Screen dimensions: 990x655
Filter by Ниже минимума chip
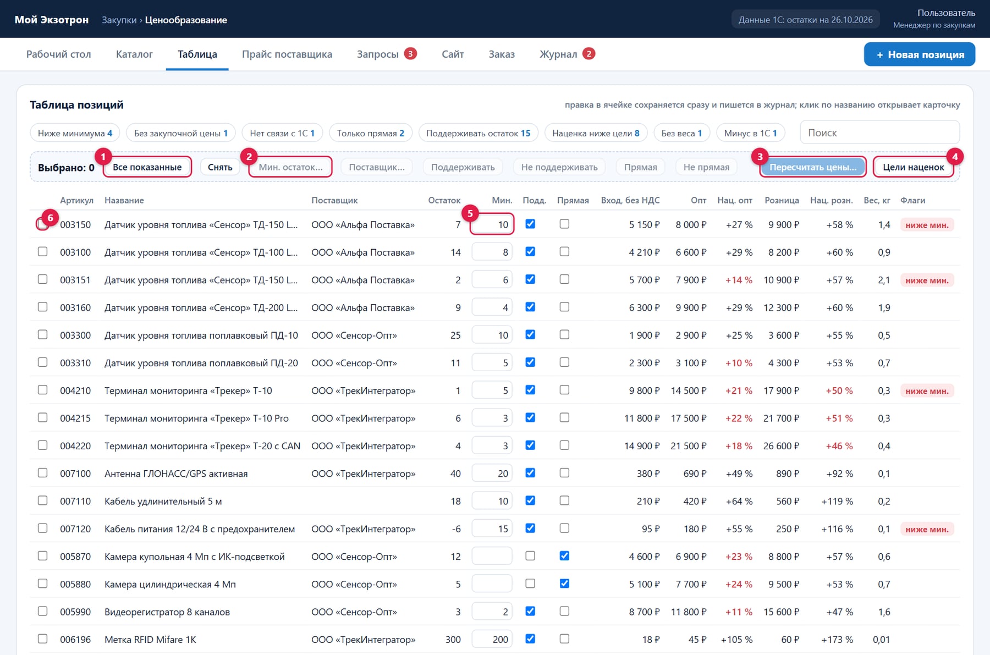tap(75, 133)
